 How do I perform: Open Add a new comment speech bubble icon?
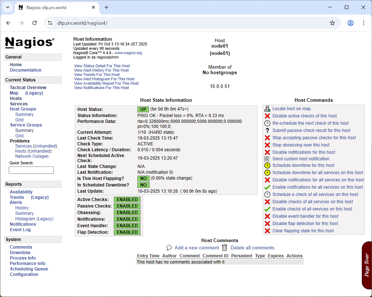pyautogui.click(x=169, y=248)
